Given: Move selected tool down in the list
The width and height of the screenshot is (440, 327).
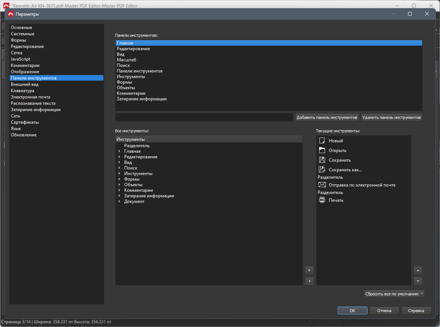Looking at the screenshot, I should point(418,281).
